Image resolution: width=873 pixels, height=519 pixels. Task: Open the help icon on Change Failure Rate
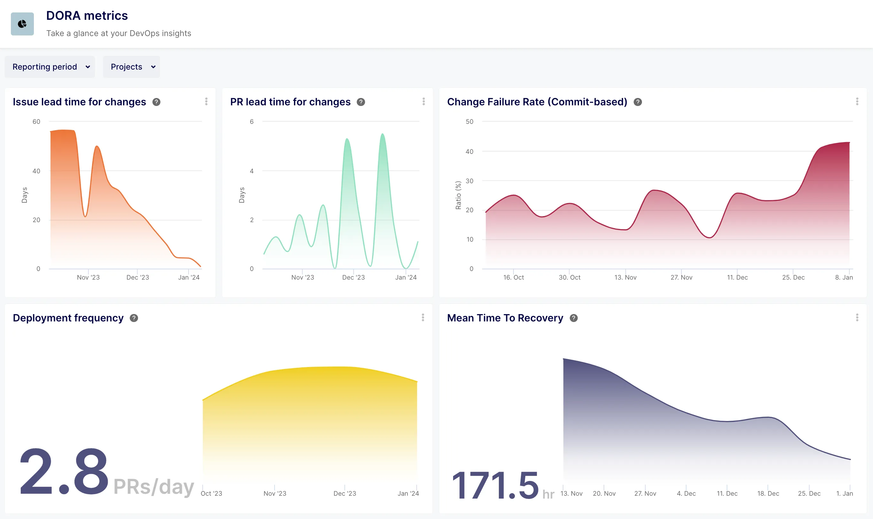[638, 102]
